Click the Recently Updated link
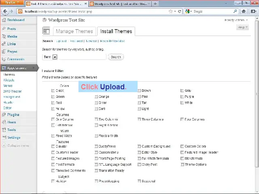Image resolution: width=259 pixels, height=194 pixels. point(113,41)
